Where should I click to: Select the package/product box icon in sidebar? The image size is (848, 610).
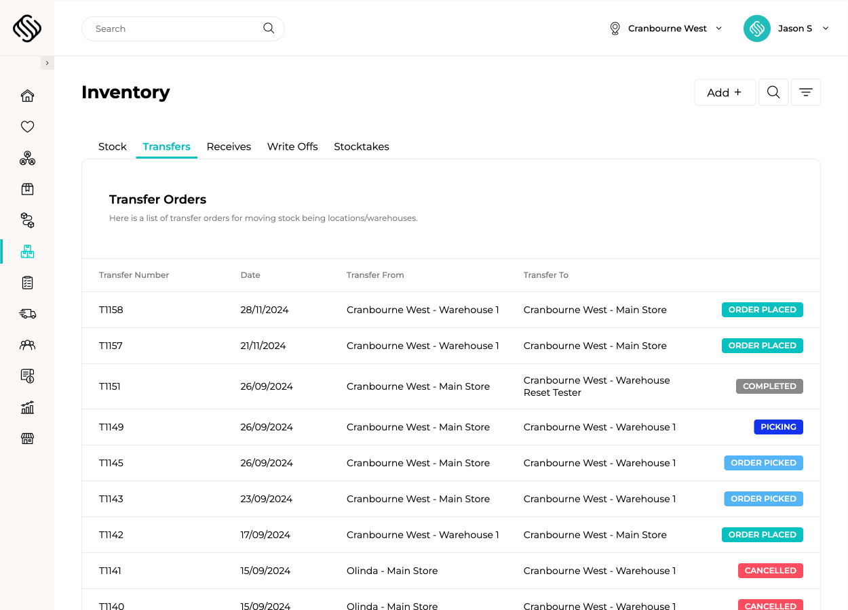point(27,189)
